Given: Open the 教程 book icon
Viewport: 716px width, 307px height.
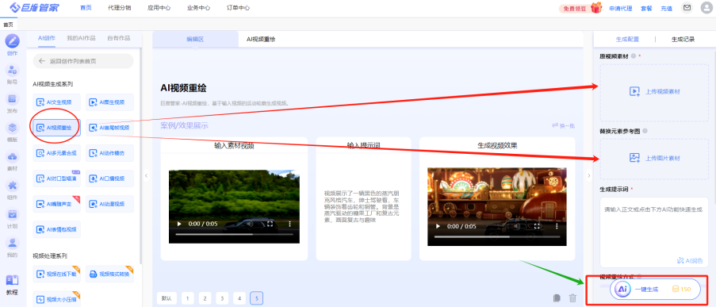Looking at the screenshot, I should [x=13, y=280].
